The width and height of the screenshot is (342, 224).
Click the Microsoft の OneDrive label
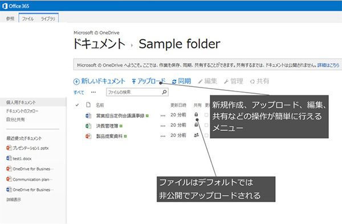tap(96, 33)
